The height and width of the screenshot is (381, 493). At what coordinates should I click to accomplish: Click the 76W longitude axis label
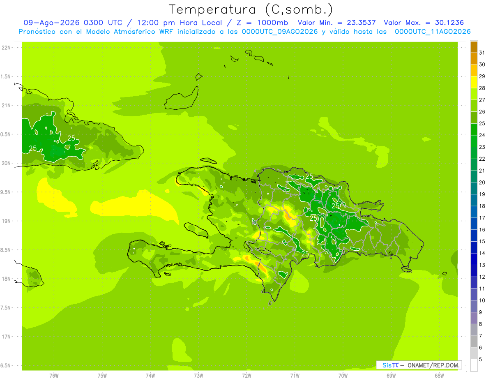[x=54, y=376]
